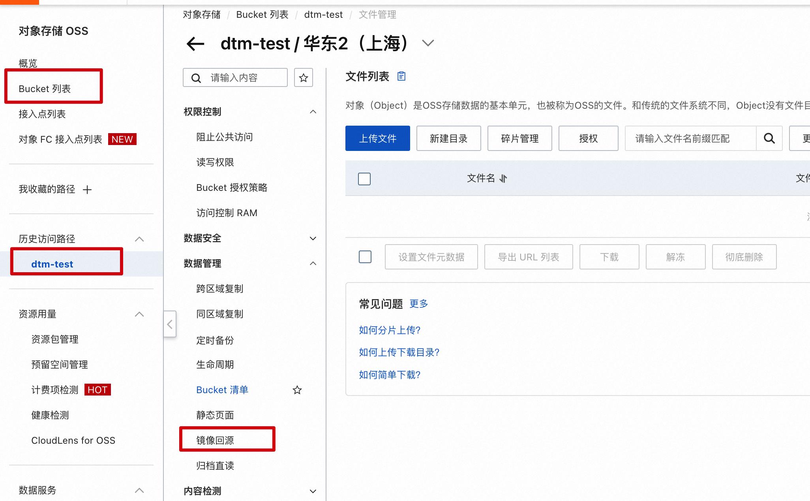This screenshot has width=810, height=501.
Task: Check the select-all box in table header
Action: tap(364, 179)
